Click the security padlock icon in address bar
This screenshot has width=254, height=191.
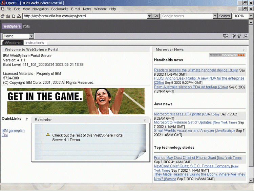2,16
